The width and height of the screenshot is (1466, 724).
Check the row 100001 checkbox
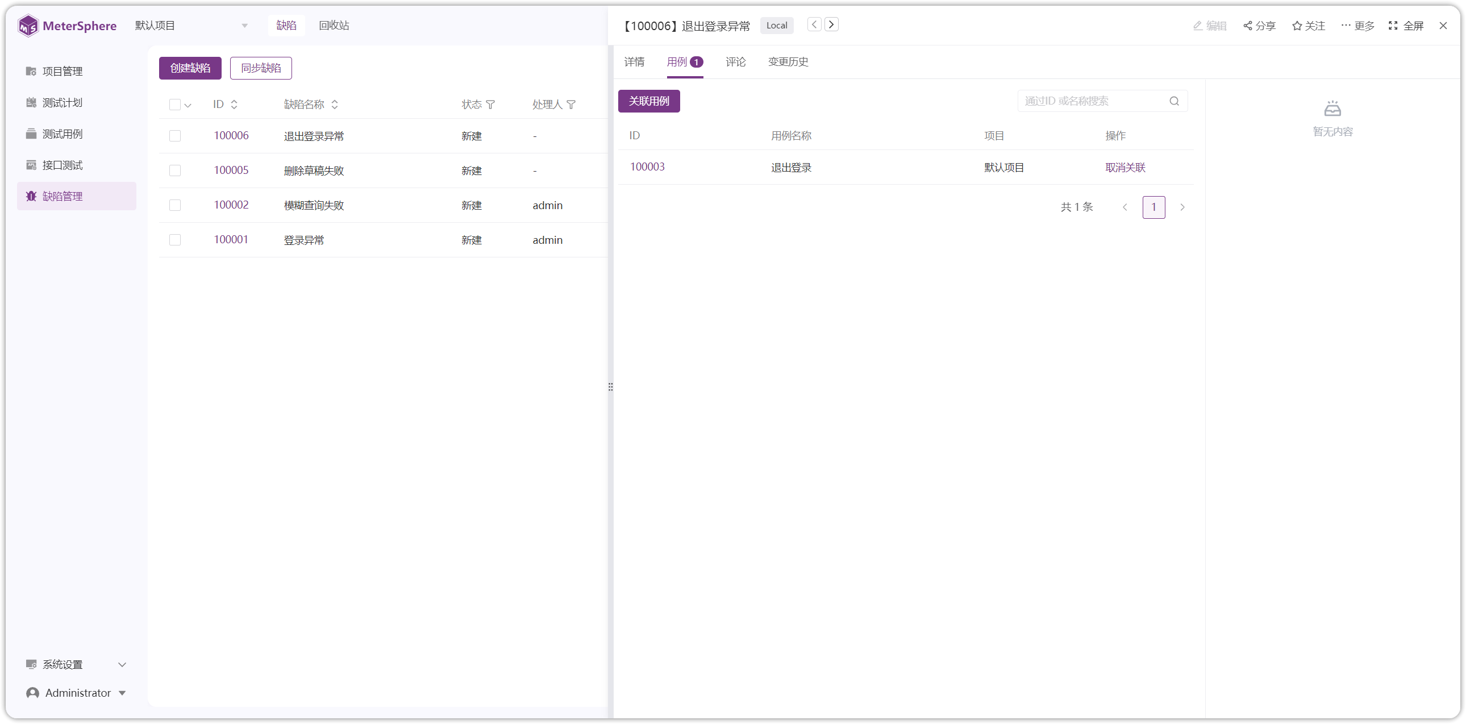[x=174, y=240]
